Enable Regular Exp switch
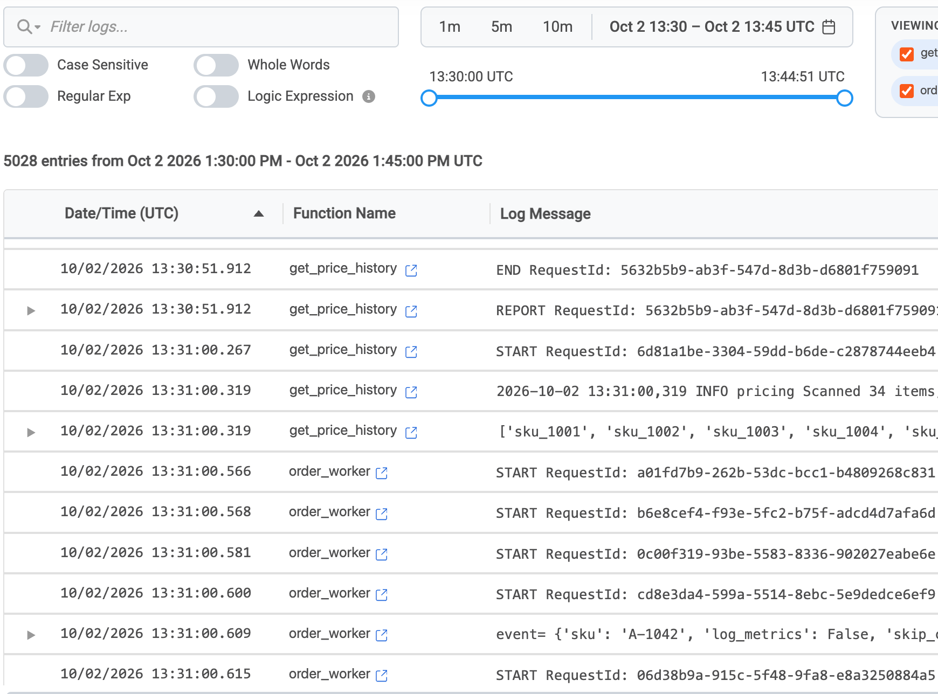 pyautogui.click(x=26, y=96)
